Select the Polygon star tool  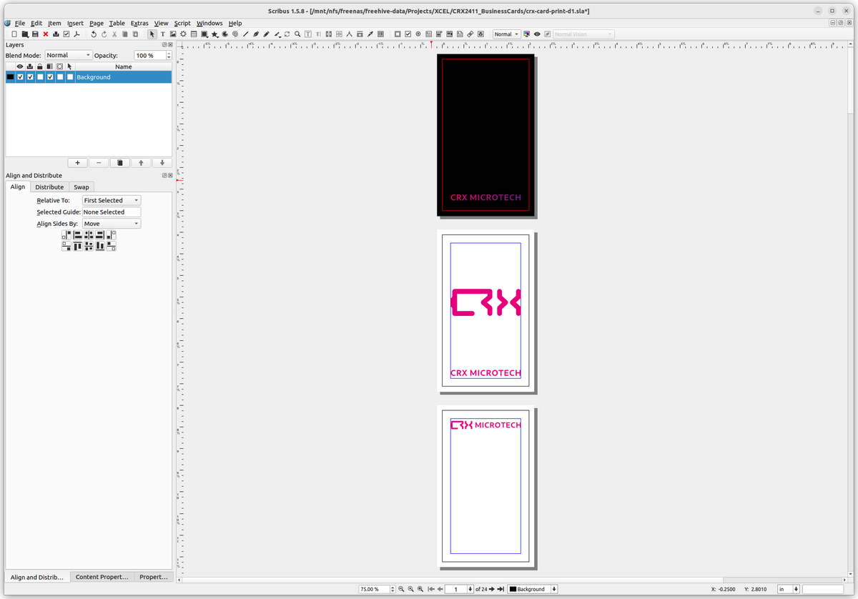click(214, 34)
